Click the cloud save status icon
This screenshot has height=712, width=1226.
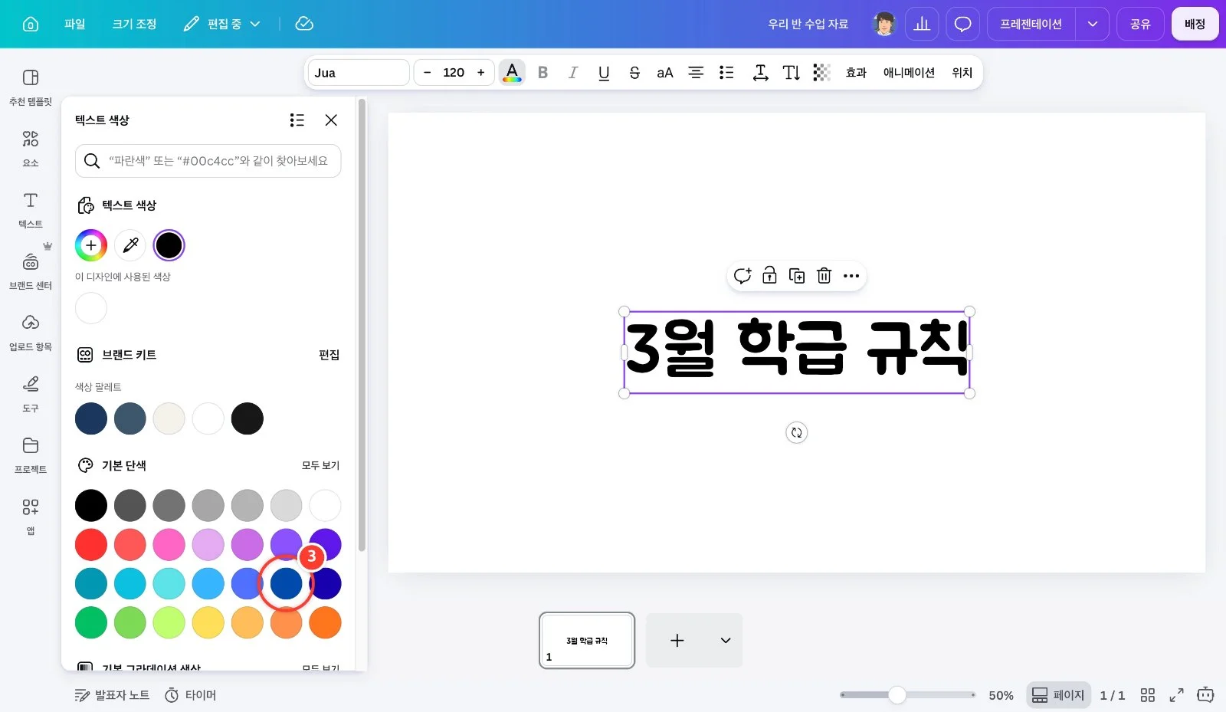[x=304, y=24]
